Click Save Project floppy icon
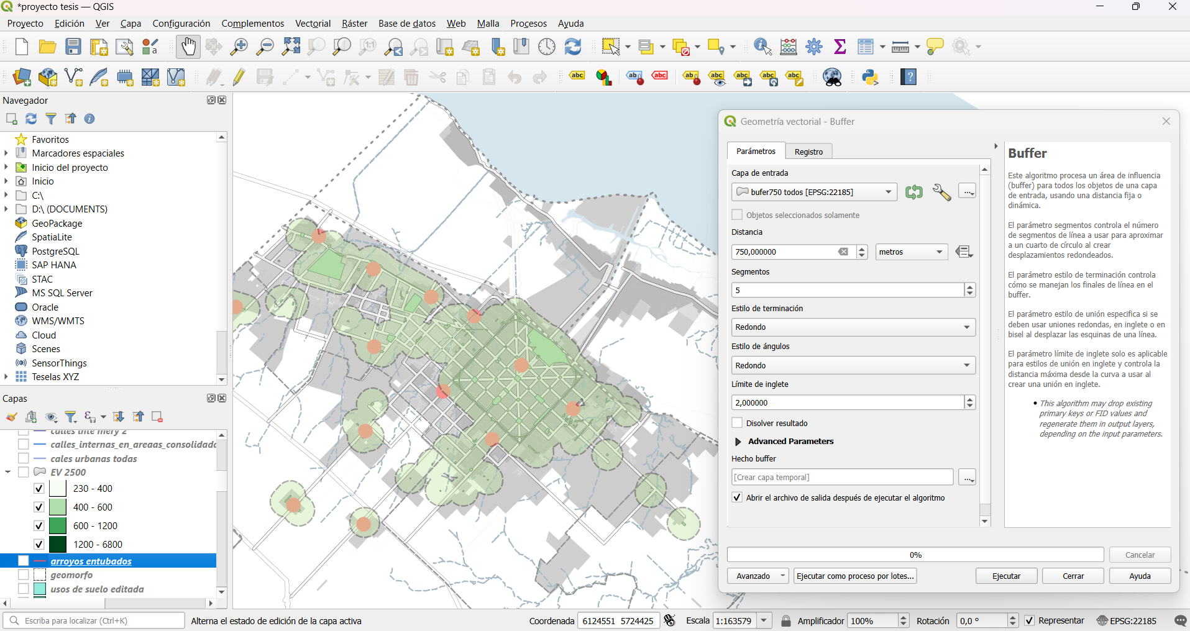 (x=73, y=47)
